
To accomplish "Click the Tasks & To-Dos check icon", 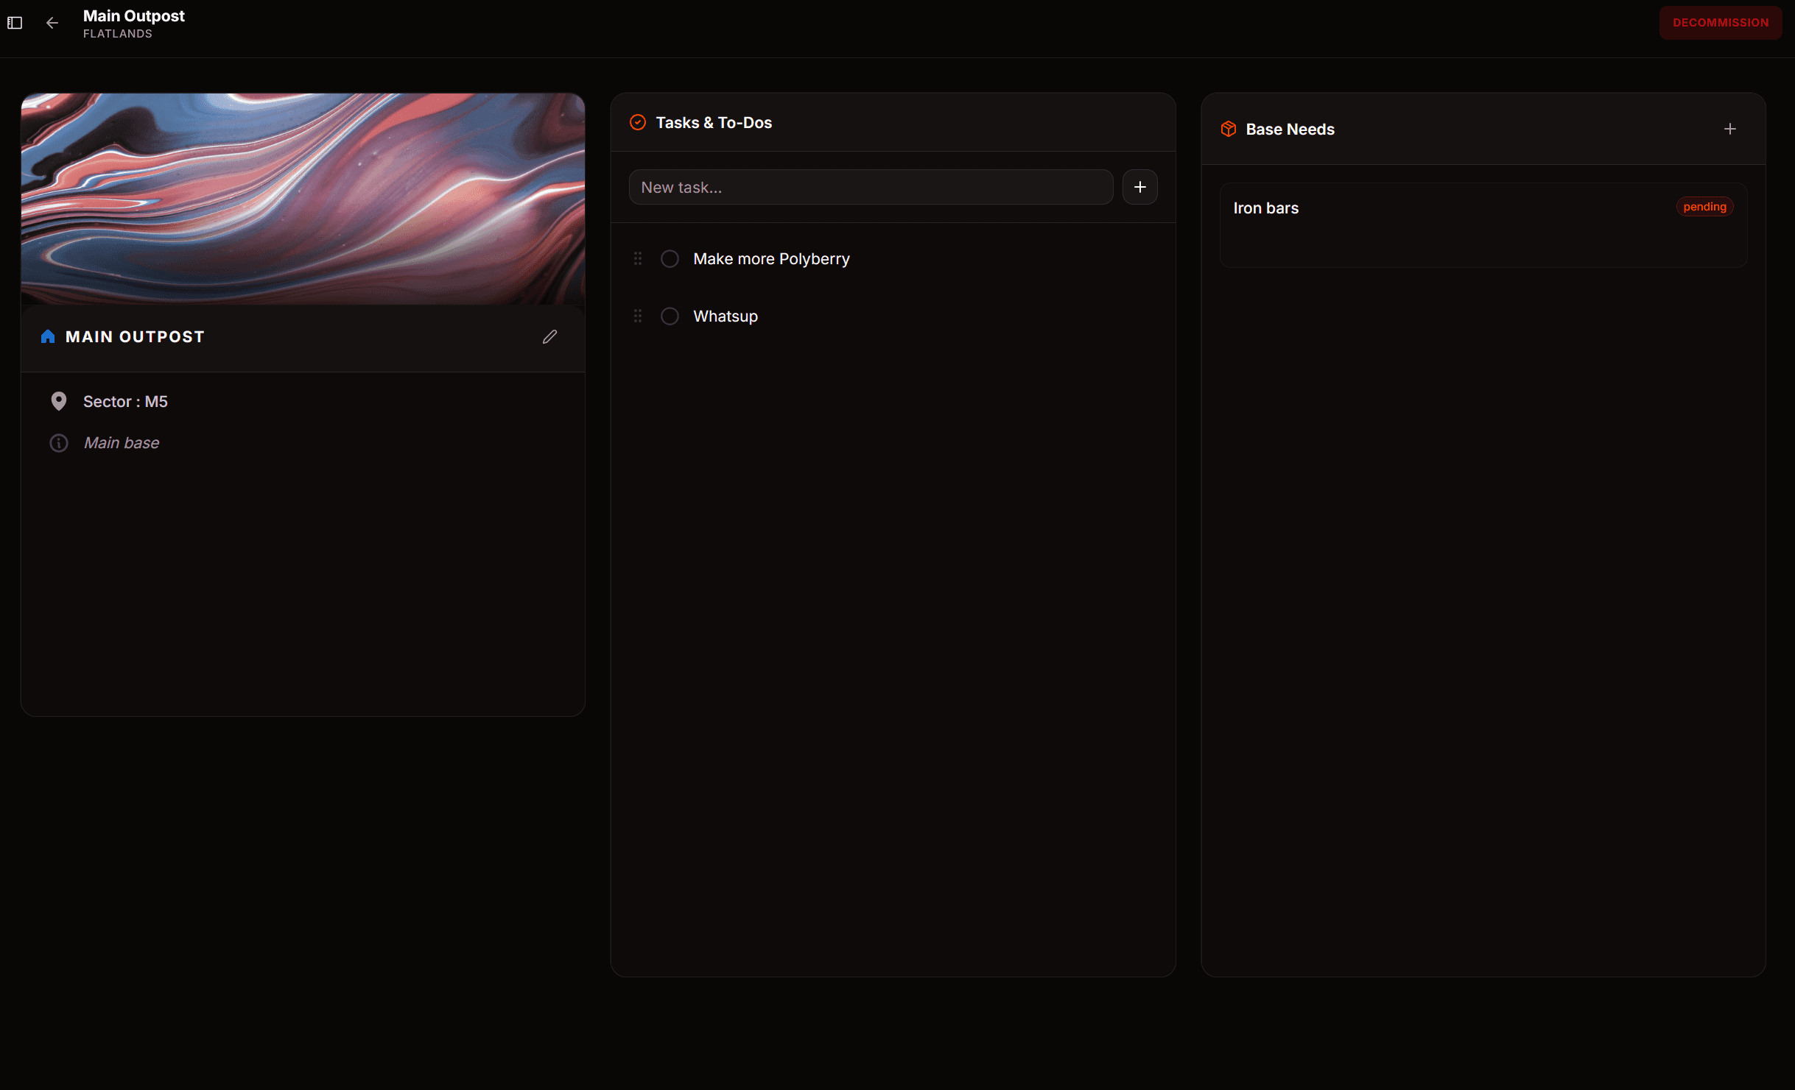I will [638, 123].
